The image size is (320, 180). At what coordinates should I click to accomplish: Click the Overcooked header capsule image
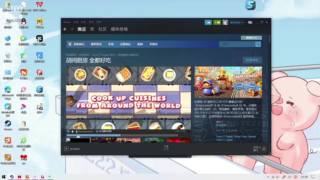228,82
